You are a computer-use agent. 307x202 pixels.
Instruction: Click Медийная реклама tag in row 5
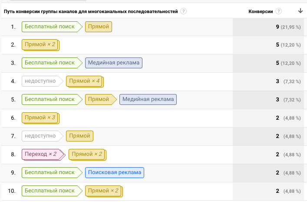point(148,99)
